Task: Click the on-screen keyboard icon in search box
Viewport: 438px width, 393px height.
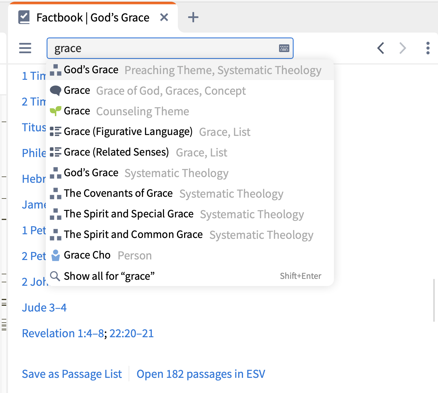Action: pyautogui.click(x=284, y=48)
